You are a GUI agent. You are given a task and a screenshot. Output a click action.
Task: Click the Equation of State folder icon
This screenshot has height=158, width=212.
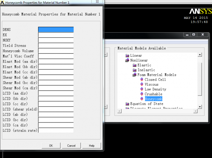pos(127,104)
